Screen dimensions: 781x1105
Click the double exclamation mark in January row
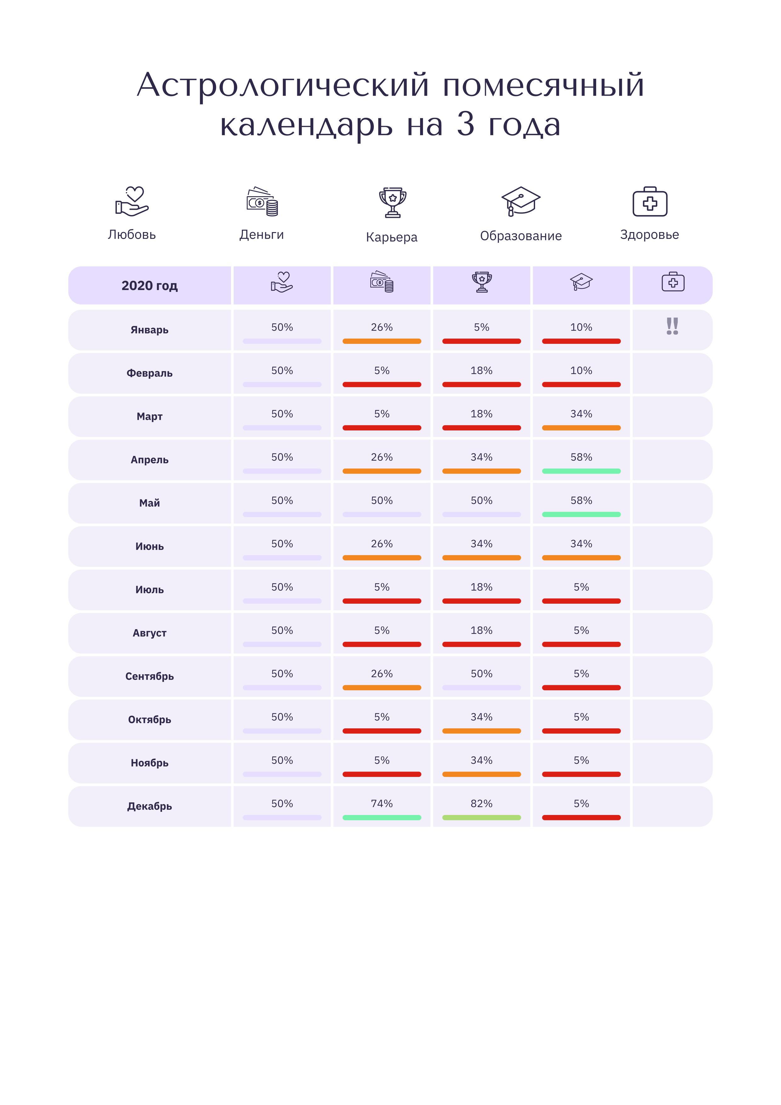click(672, 326)
